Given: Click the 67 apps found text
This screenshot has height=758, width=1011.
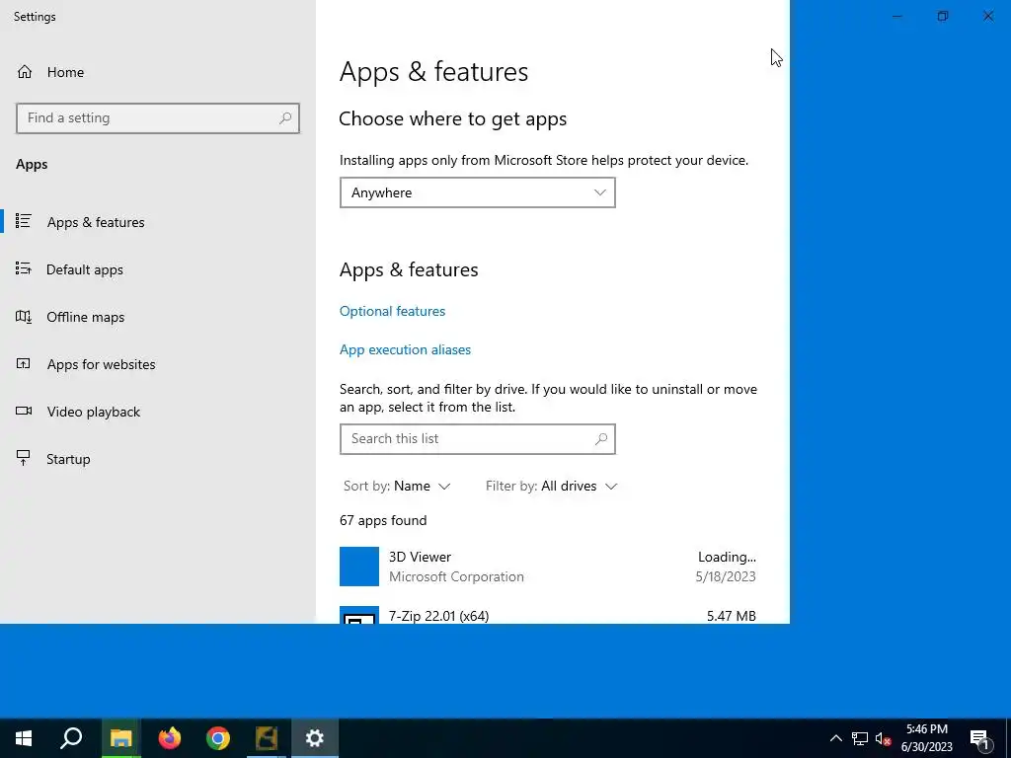Looking at the screenshot, I should coord(383,521).
